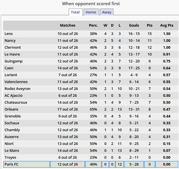Viewport: 179px width, 169px height.
Task: Select the Guingamp team name
Action: 13,61
